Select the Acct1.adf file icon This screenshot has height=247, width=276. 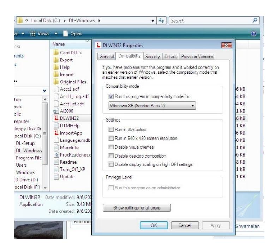tap(56, 89)
